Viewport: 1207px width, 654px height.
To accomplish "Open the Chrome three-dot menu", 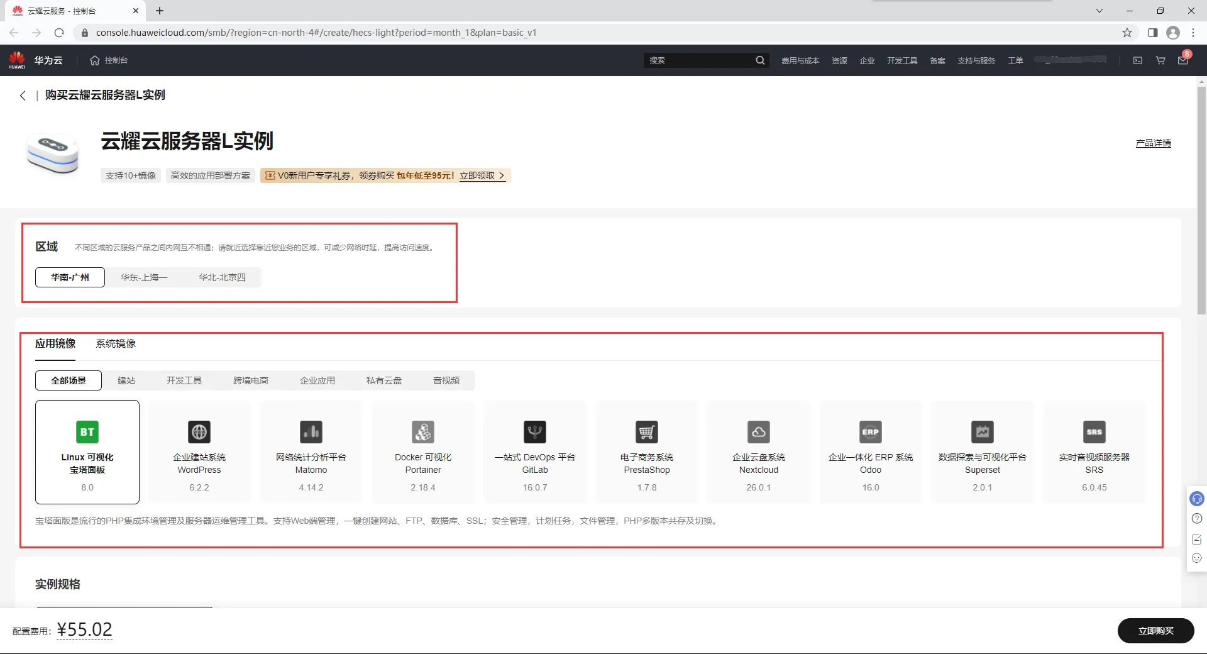I will pos(1193,33).
